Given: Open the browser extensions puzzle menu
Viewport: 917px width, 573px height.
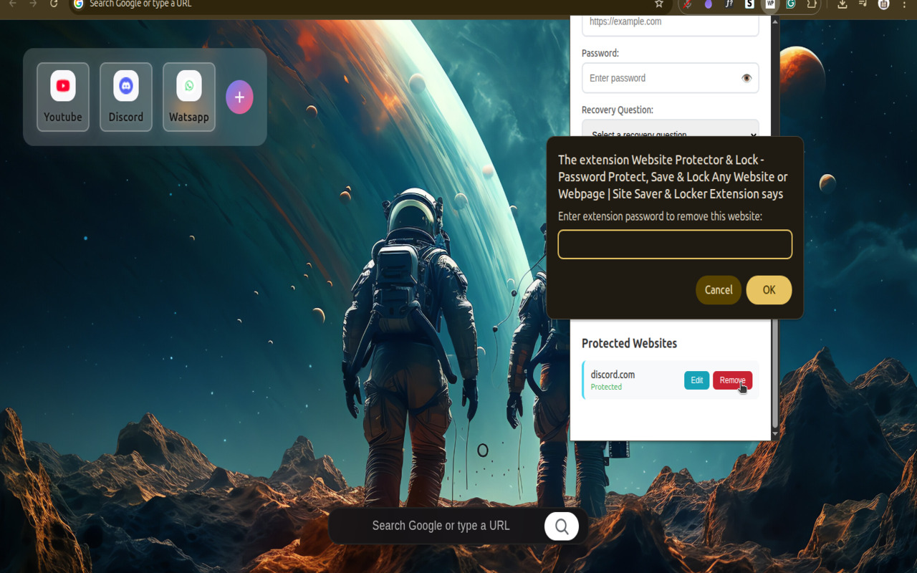Looking at the screenshot, I should (812, 6).
